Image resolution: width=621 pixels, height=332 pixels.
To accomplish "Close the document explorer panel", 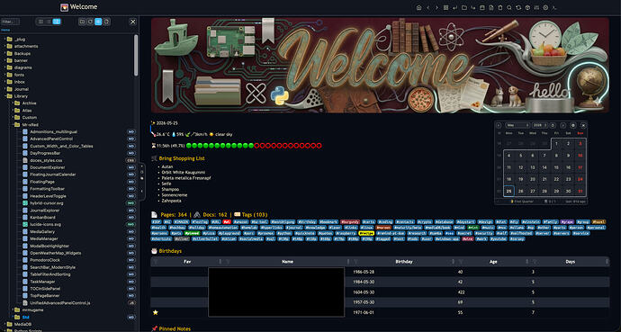I will (x=133, y=22).
